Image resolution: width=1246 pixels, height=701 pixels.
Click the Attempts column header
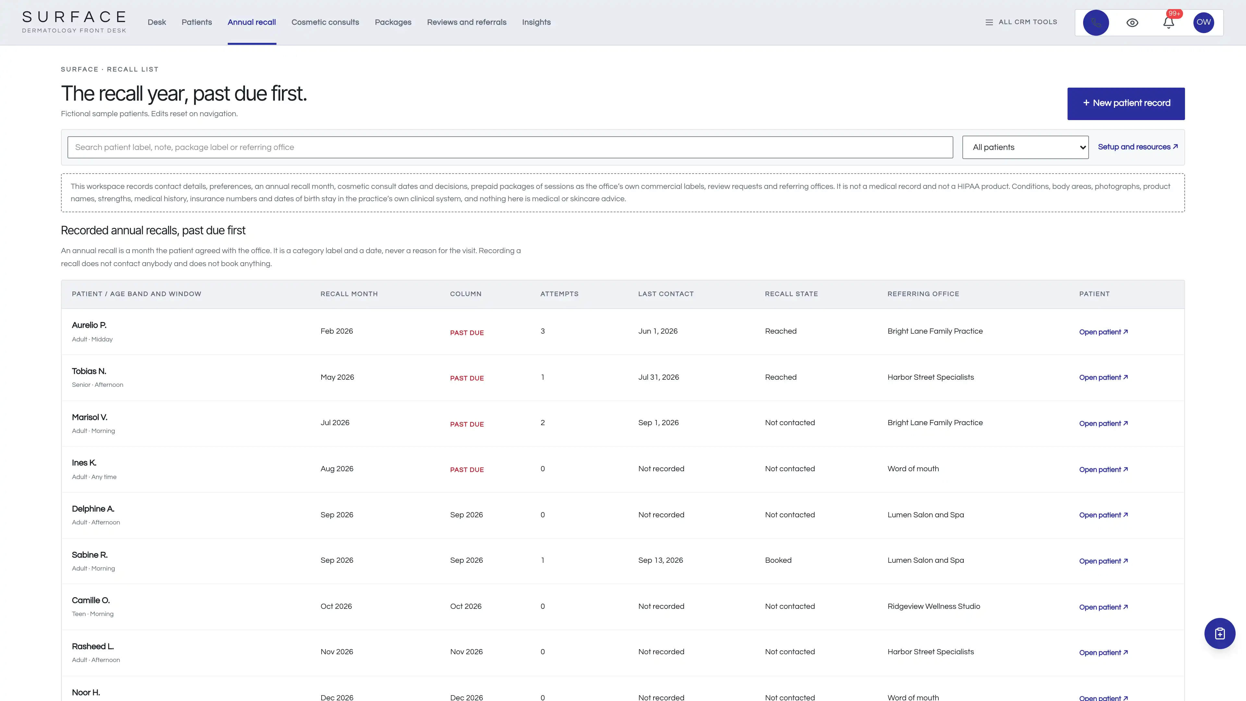coord(559,294)
